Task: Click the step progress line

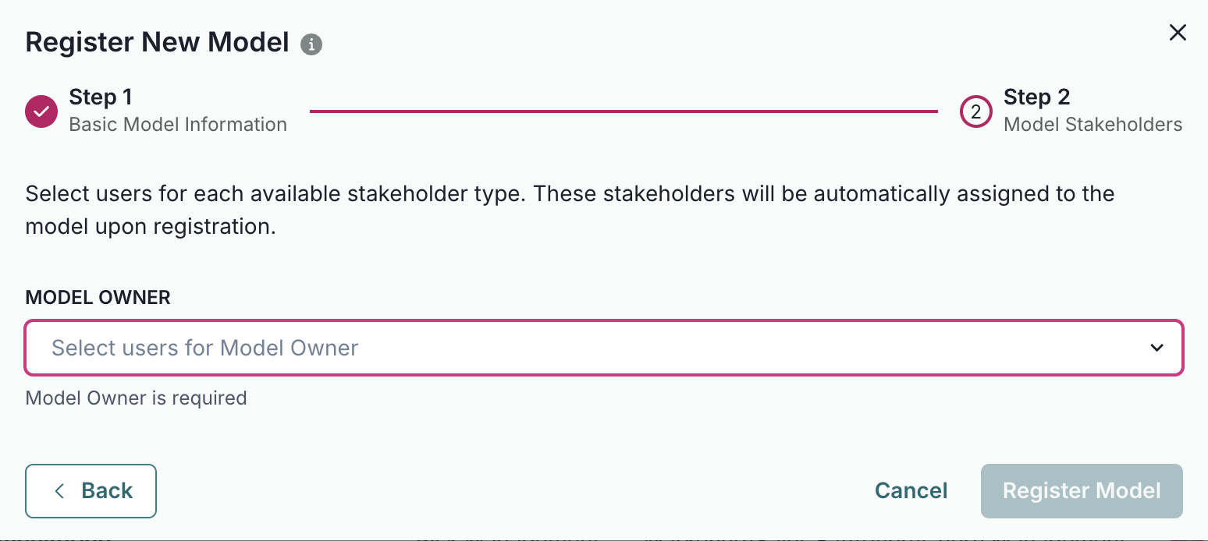Action: (624, 111)
